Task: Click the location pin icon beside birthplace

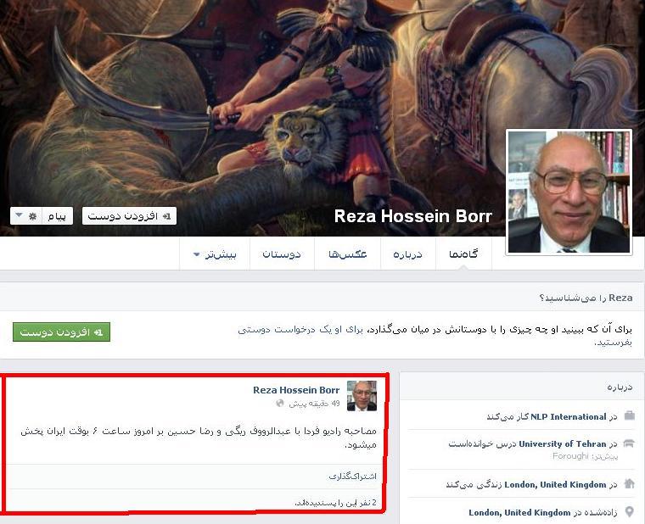Action: click(x=630, y=511)
